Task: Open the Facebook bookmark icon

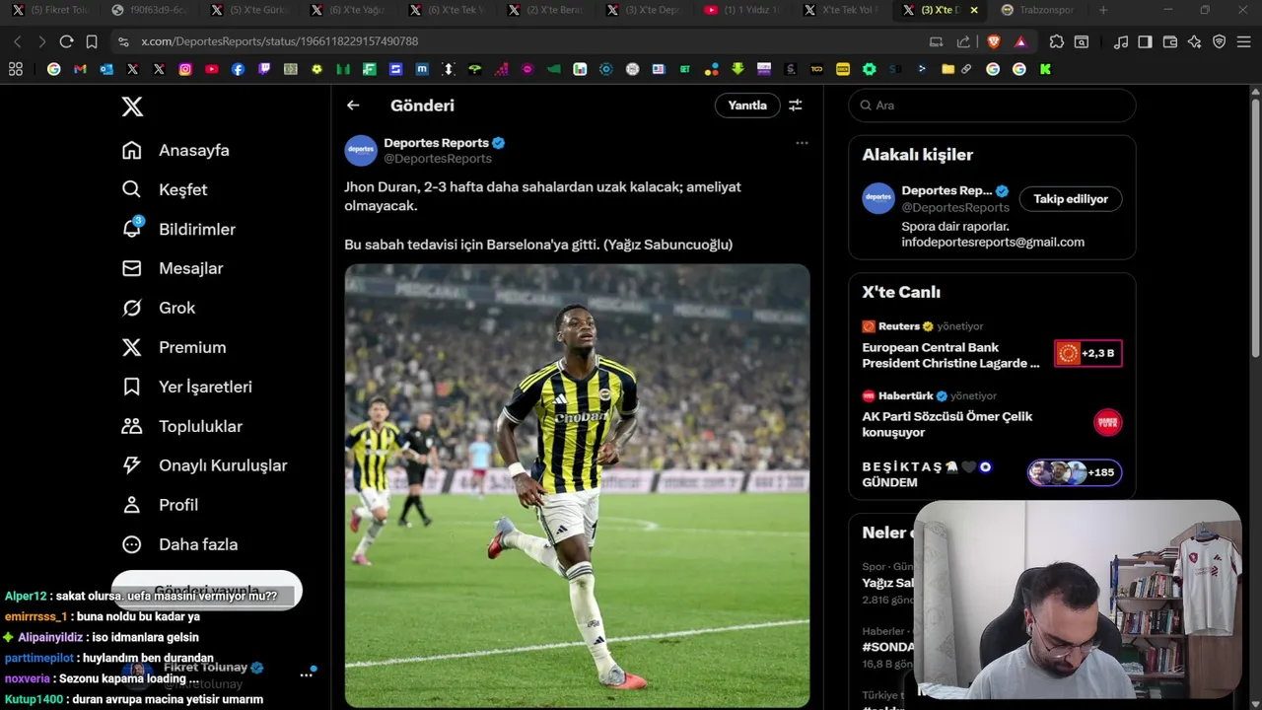Action: pos(238,69)
